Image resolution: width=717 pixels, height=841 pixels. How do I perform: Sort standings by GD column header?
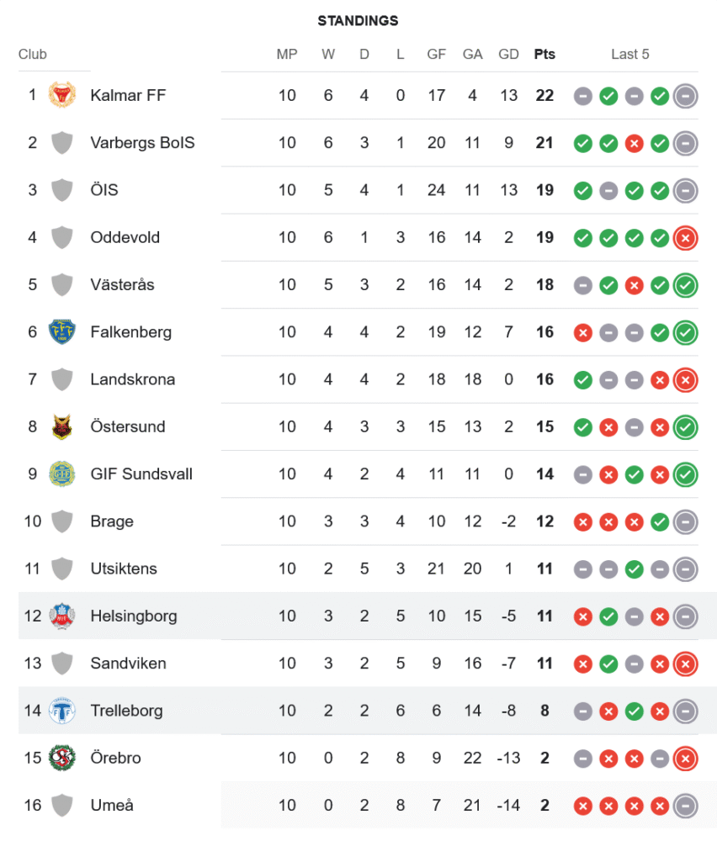pyautogui.click(x=508, y=55)
